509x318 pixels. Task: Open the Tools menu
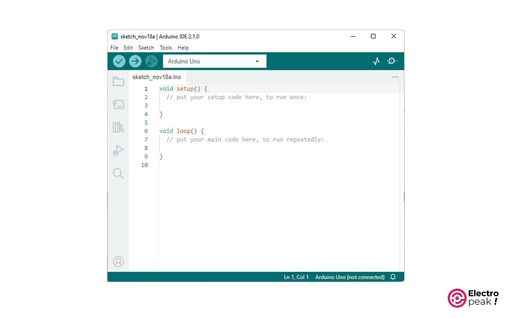[x=166, y=48]
